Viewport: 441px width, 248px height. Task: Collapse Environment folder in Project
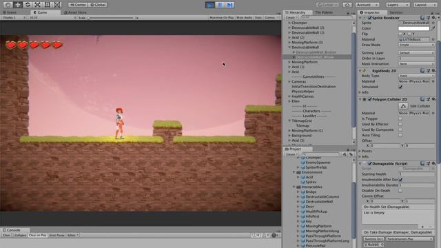[x=294, y=172]
